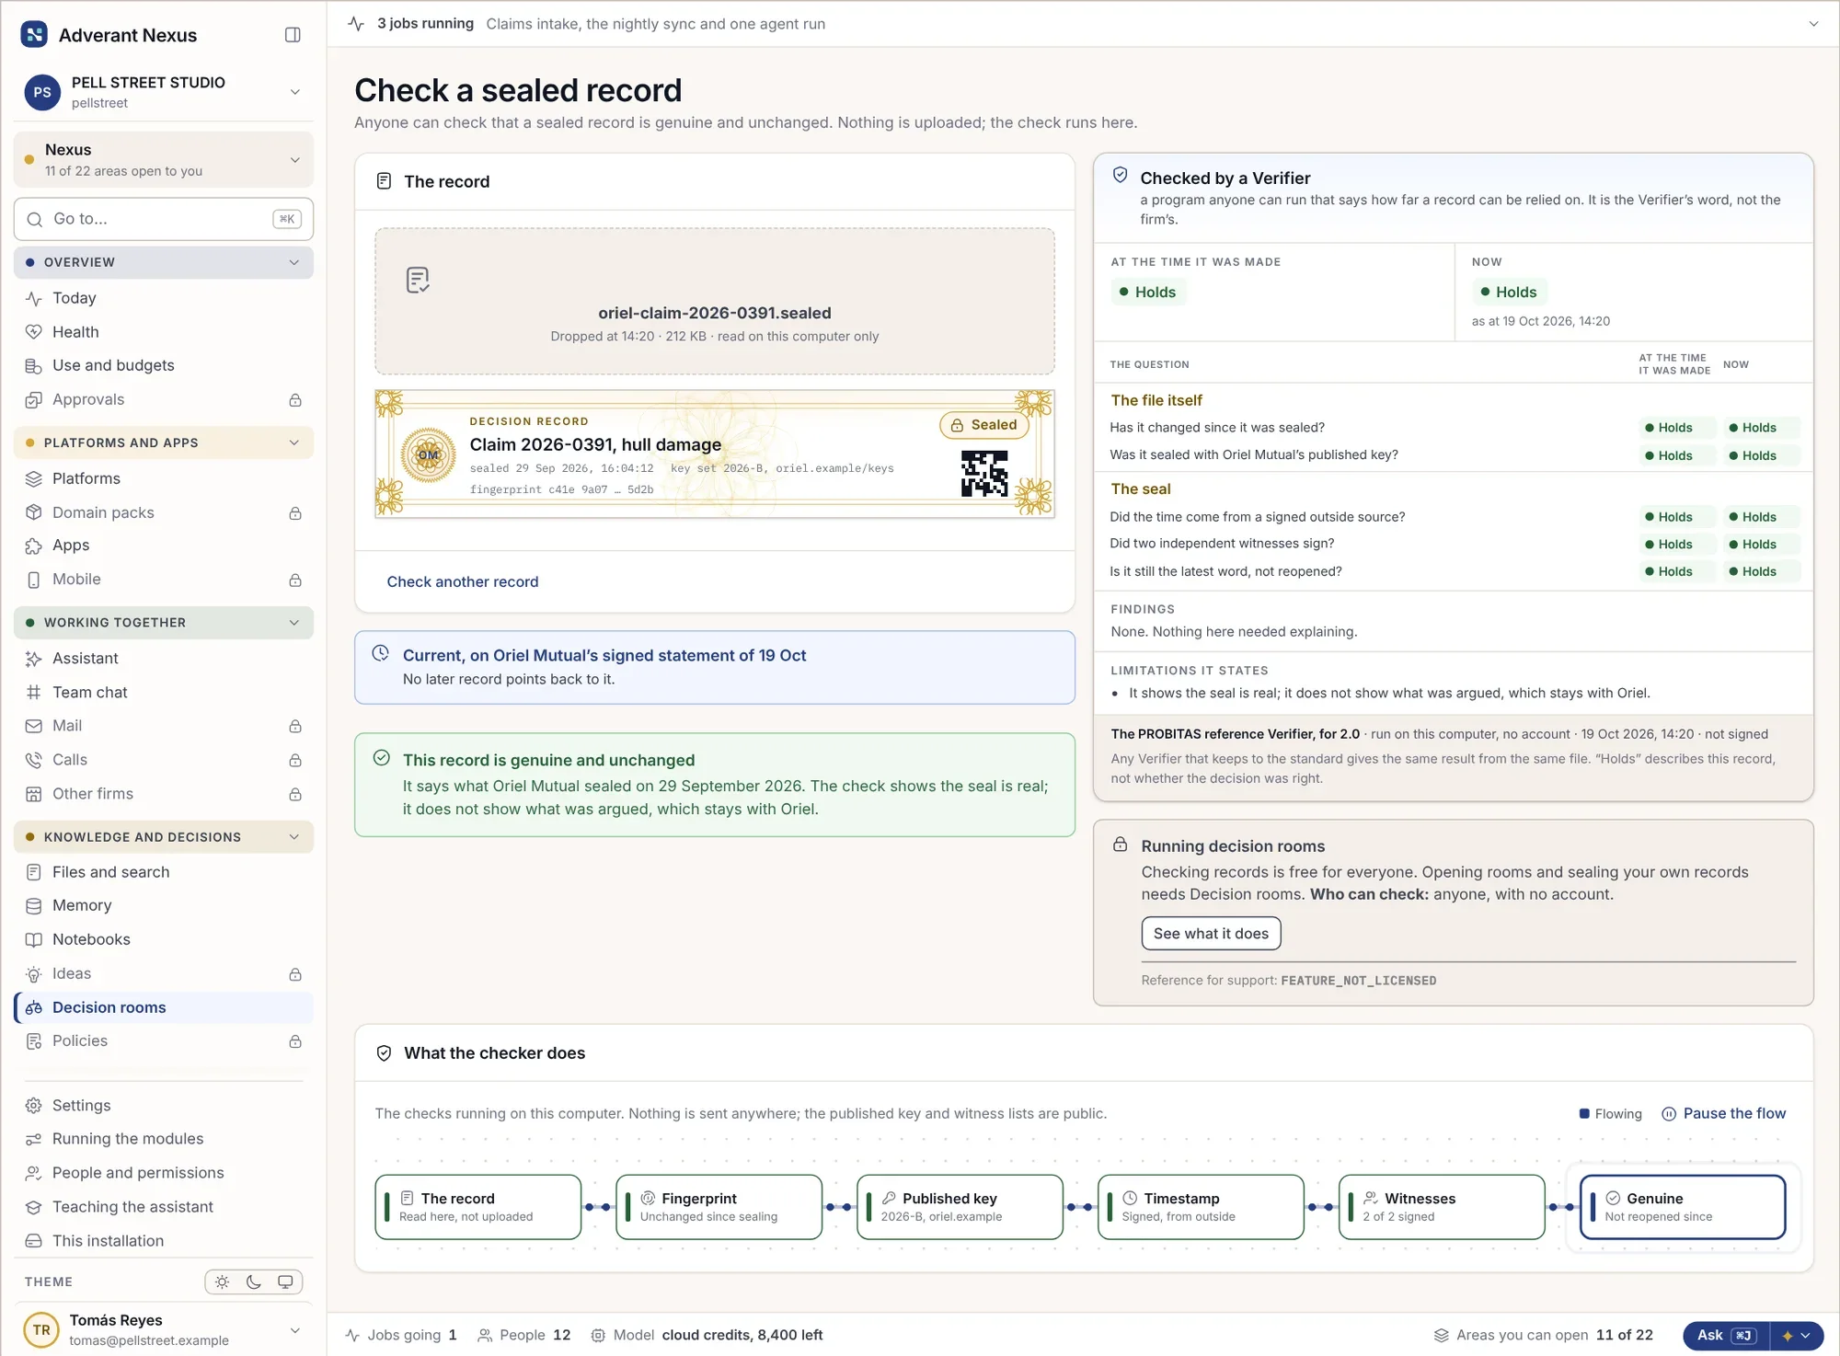Collapse the sidebar with the panel icon

[293, 35]
